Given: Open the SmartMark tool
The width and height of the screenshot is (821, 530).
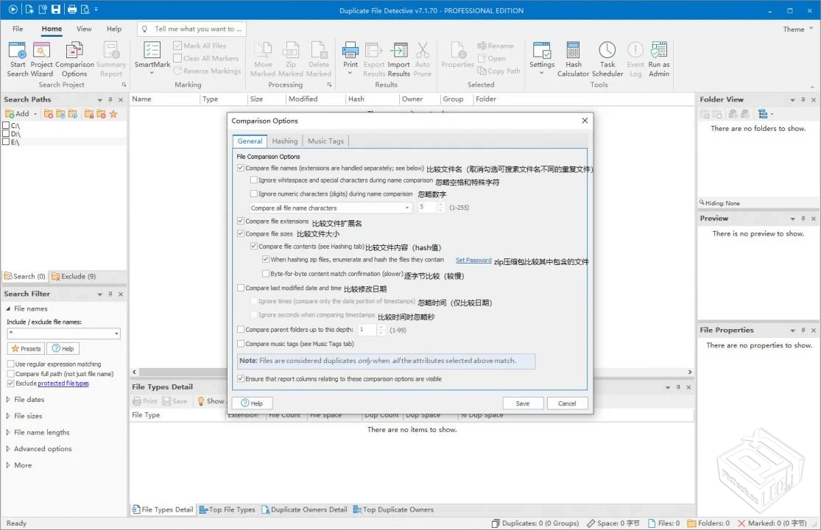Looking at the screenshot, I should pos(152,55).
